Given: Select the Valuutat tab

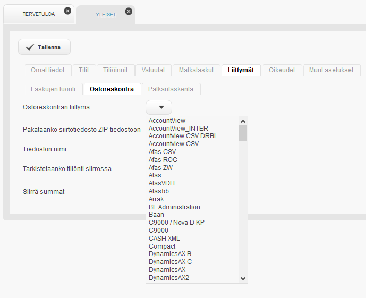Looking at the screenshot, I should point(153,70).
